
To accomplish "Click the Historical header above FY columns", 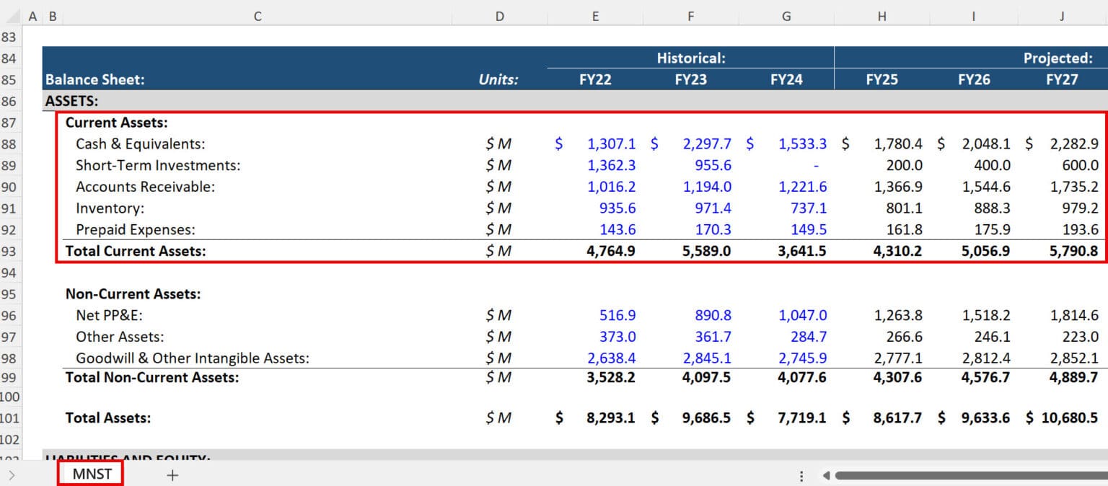I will 690,58.
